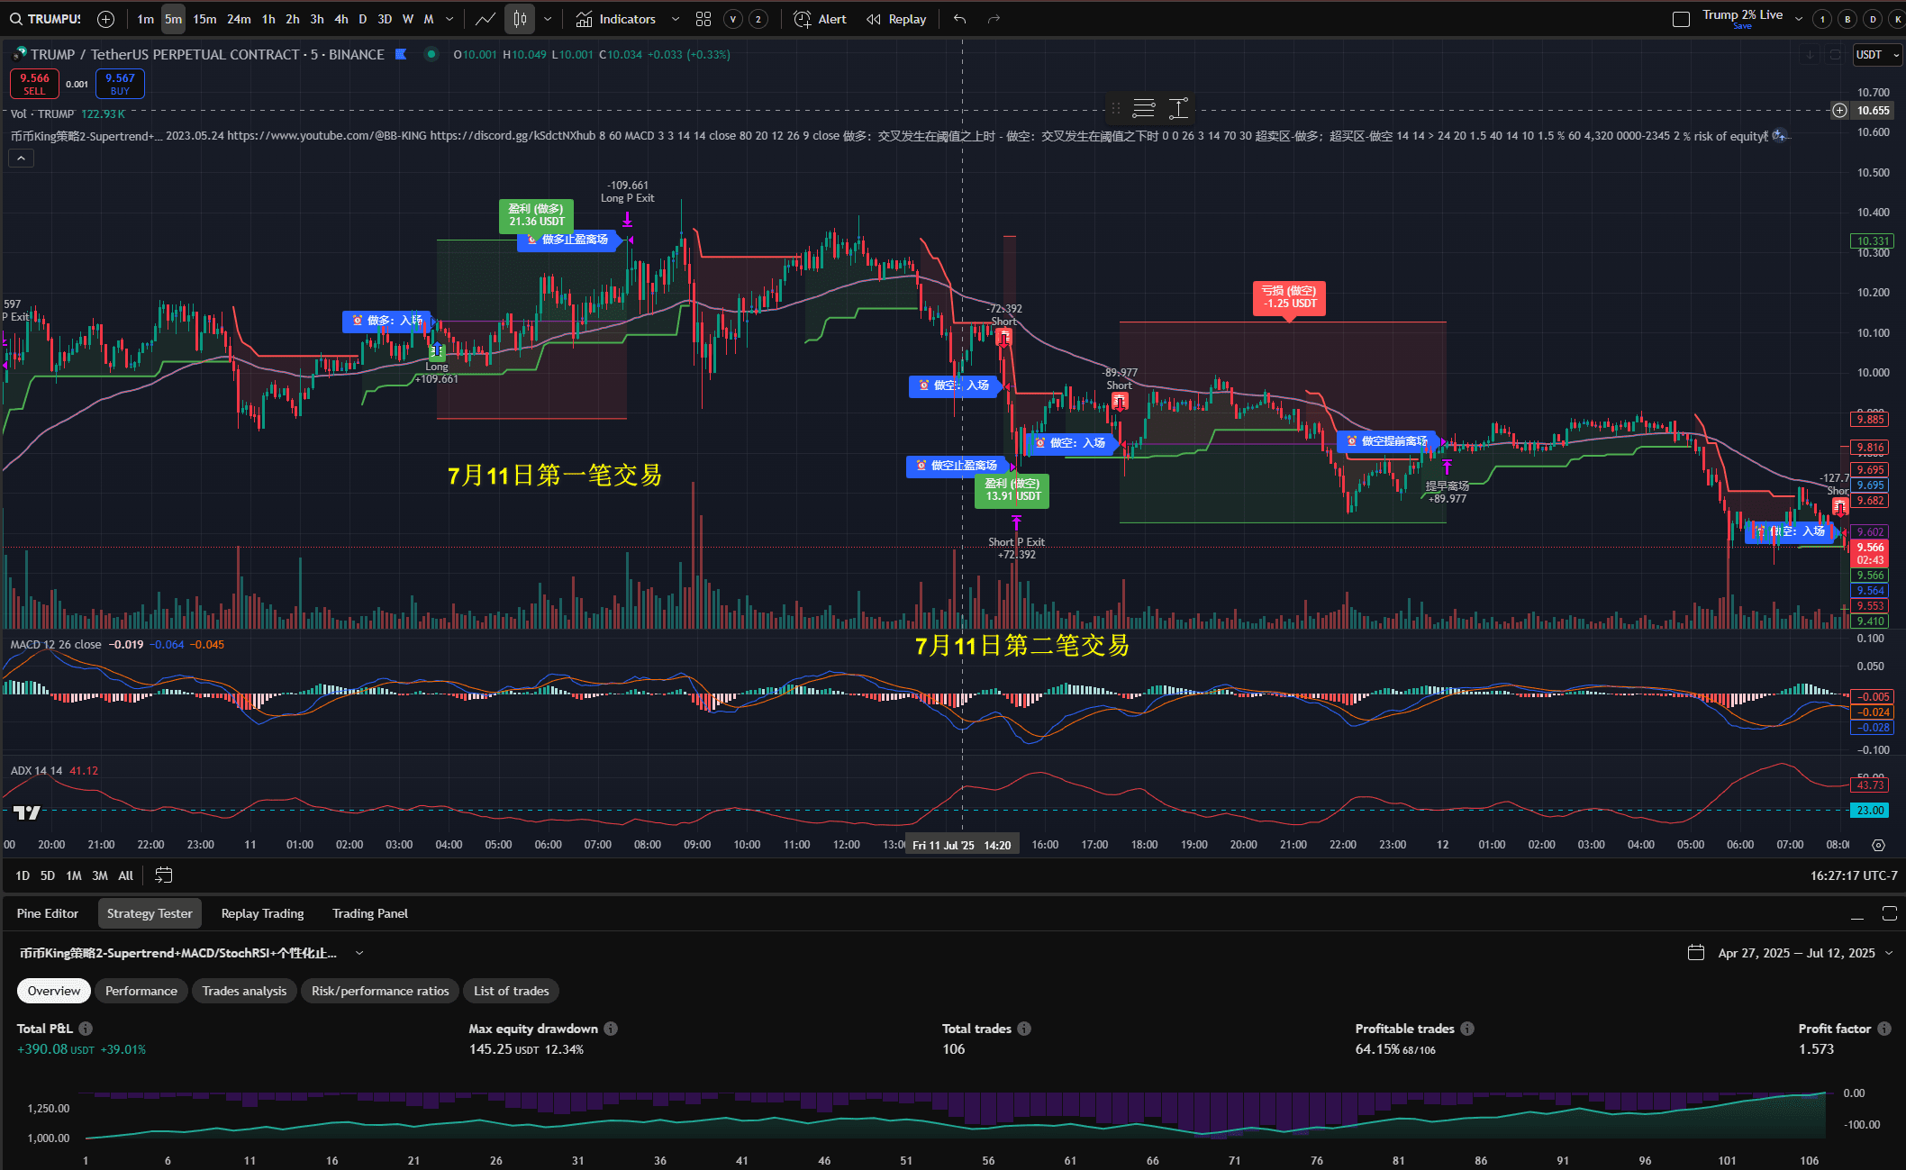
Task: Switch to the List of trades tab
Action: point(511,991)
